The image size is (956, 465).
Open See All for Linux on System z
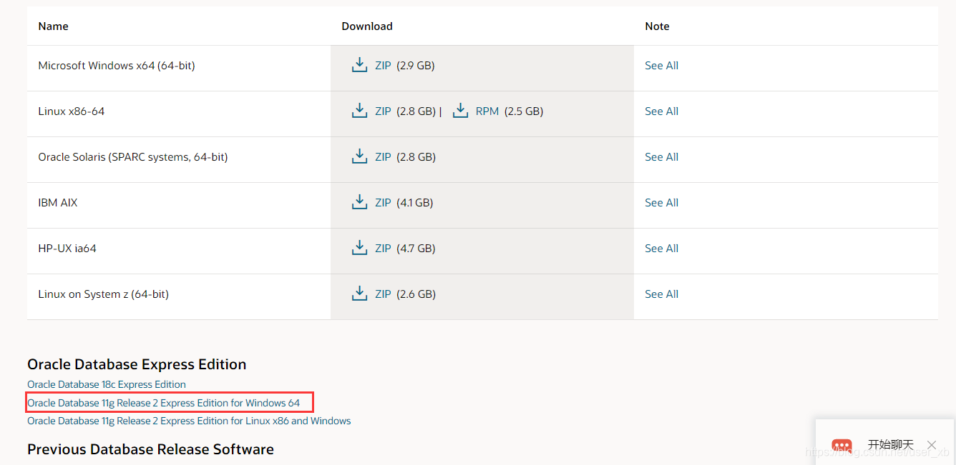(661, 294)
